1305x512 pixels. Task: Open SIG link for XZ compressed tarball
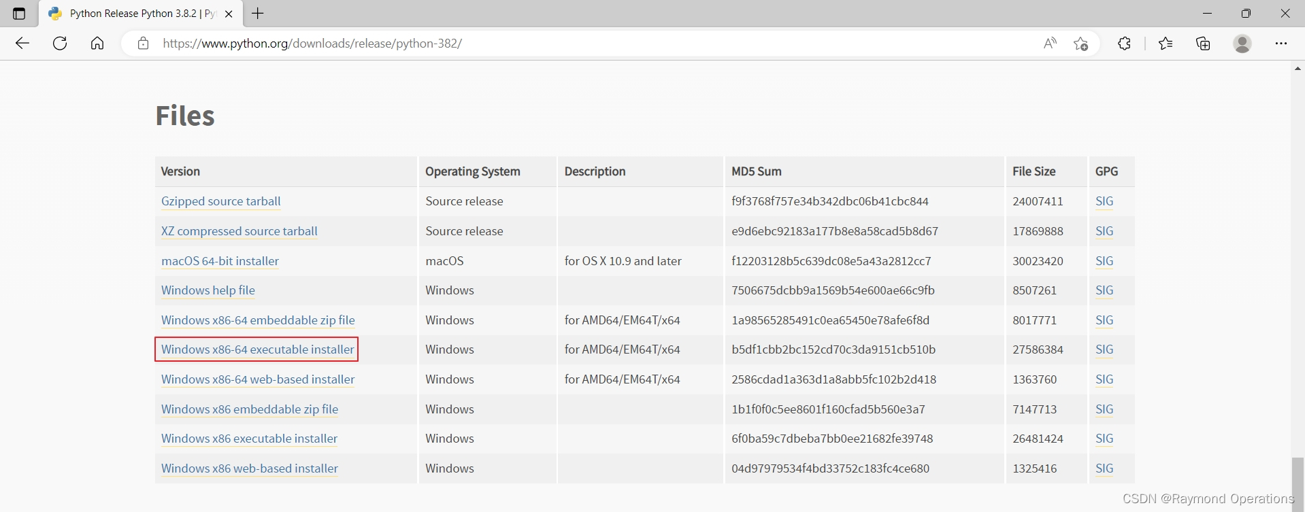tap(1104, 231)
